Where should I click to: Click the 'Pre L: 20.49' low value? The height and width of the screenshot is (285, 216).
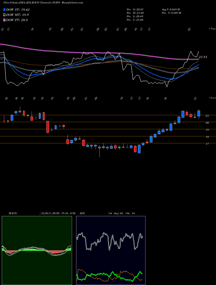(135, 16)
